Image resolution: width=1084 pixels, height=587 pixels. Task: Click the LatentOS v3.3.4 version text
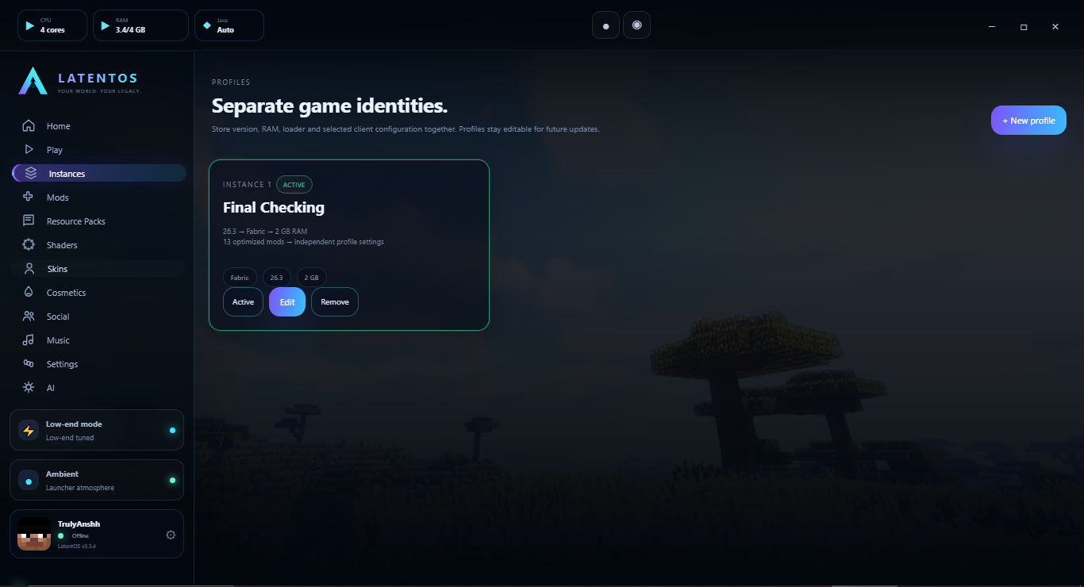click(x=77, y=547)
